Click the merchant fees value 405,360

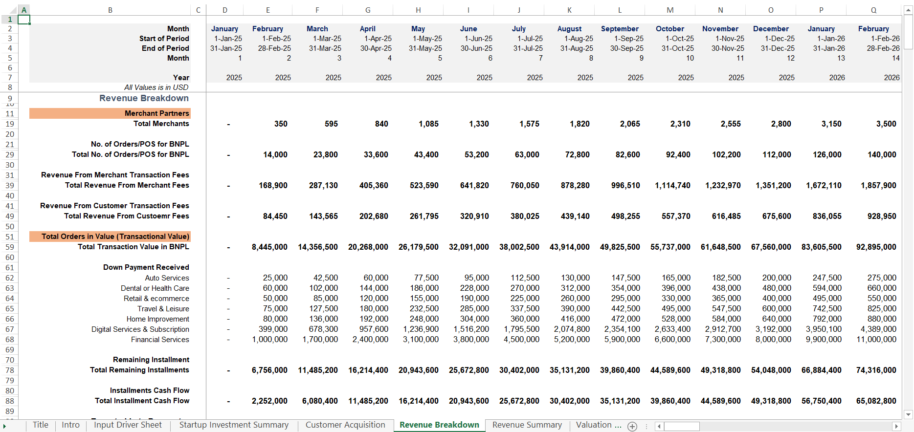click(374, 186)
